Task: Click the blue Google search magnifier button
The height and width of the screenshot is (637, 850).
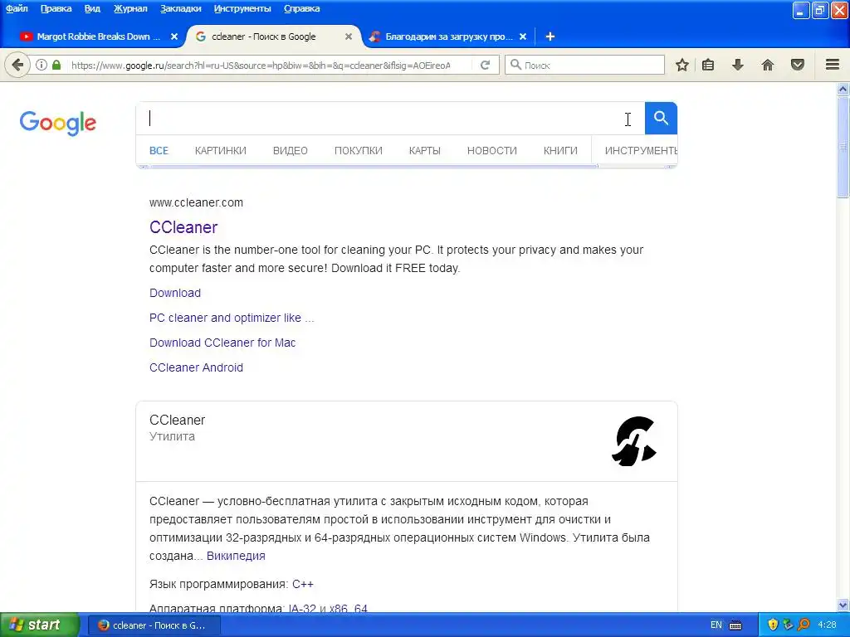Action: (661, 118)
